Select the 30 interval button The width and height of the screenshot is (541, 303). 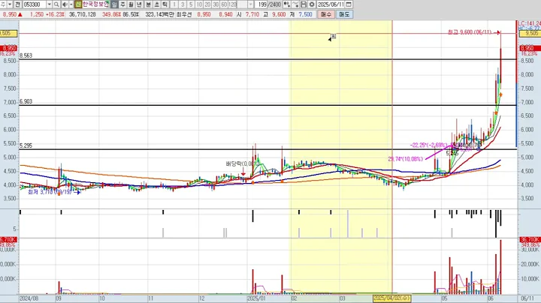tap(216, 4)
